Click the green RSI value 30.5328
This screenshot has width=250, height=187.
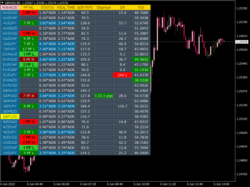(x=141, y=80)
